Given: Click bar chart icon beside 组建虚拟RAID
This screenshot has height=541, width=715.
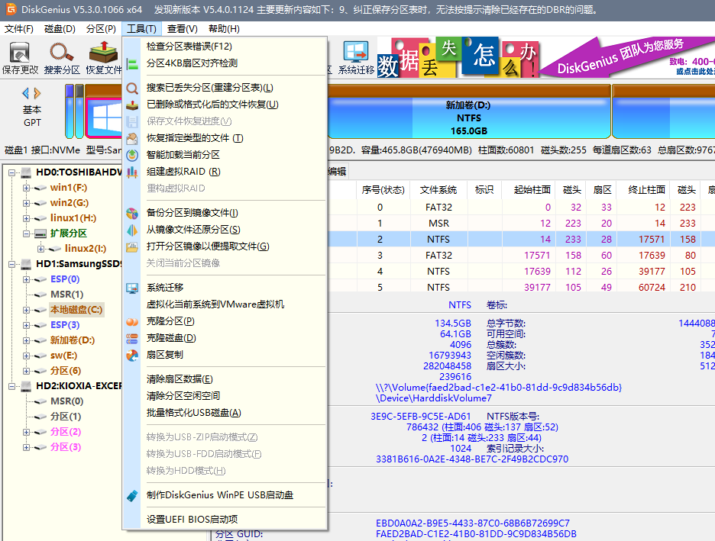Looking at the screenshot, I should 132,172.
